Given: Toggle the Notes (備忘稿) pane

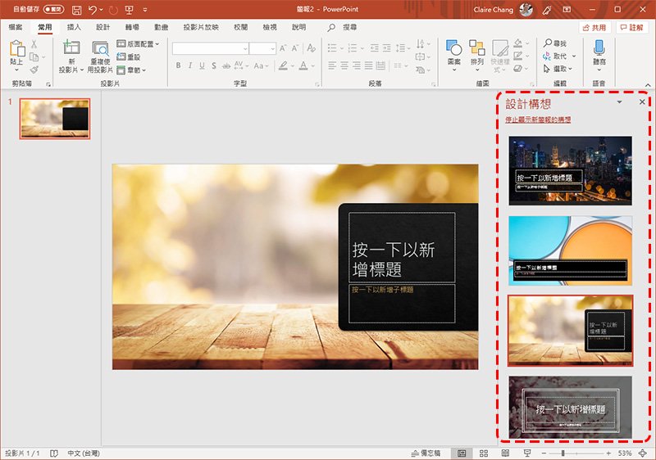Looking at the screenshot, I should [426, 453].
